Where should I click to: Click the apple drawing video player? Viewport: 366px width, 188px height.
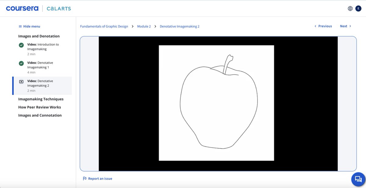[218, 104]
